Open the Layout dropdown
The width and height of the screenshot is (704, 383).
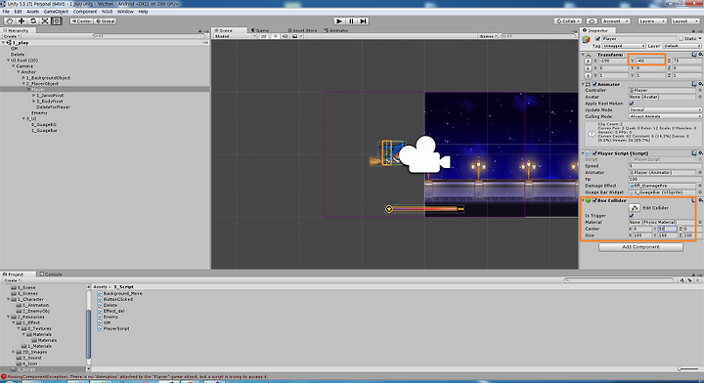tap(685, 21)
